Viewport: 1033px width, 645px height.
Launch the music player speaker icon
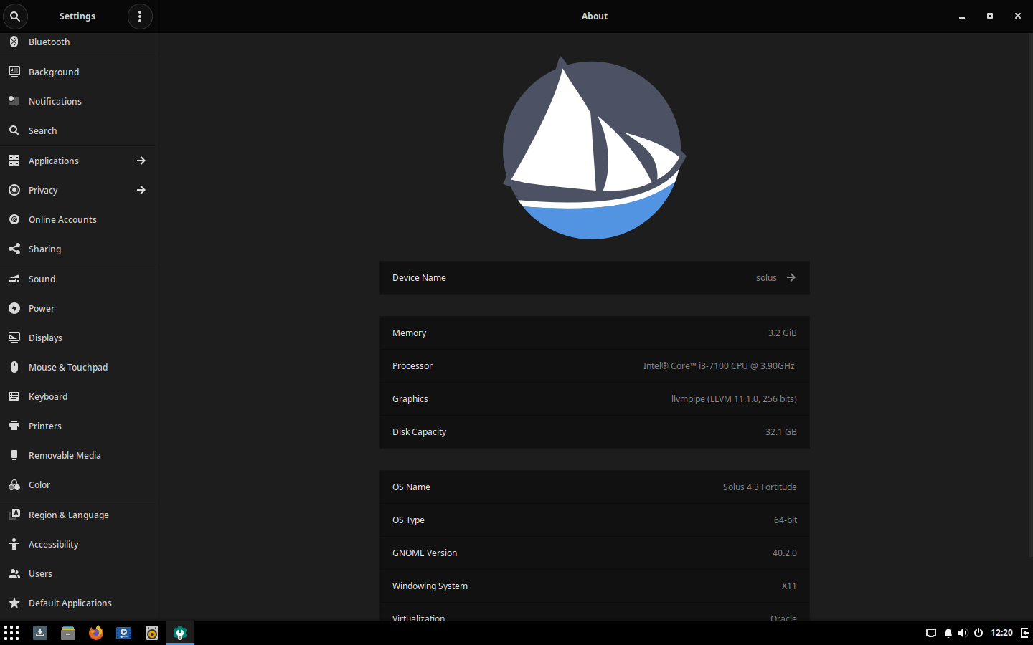(x=152, y=633)
